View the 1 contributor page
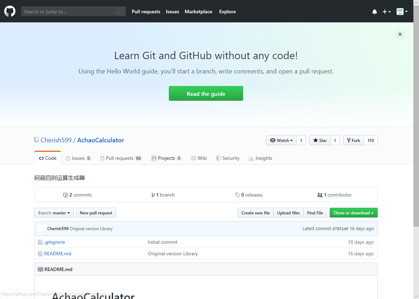The image size is (419, 299). point(334,195)
